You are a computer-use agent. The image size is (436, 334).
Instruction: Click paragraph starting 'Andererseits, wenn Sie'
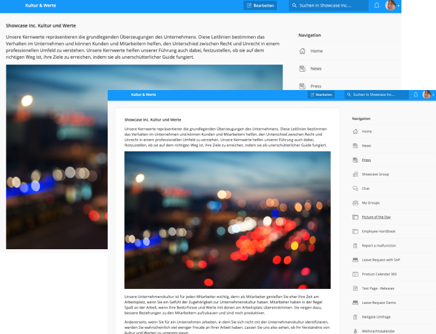[226, 327]
